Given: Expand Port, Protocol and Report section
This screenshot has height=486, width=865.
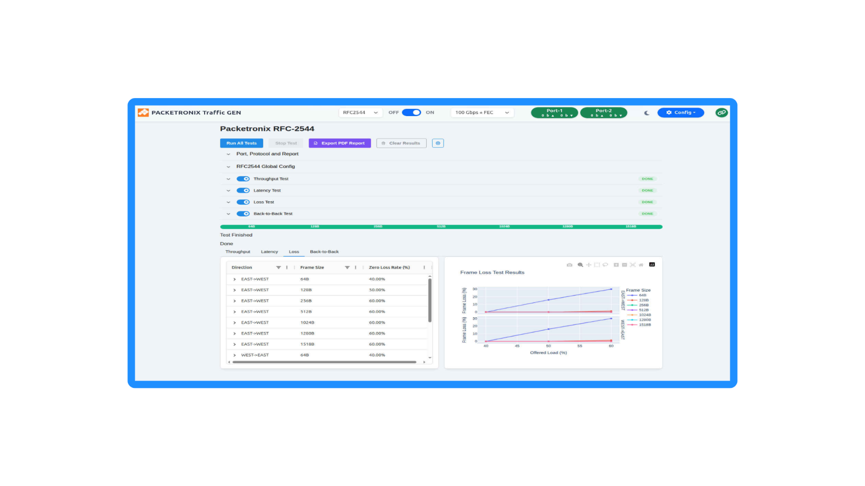Looking at the screenshot, I should [228, 154].
